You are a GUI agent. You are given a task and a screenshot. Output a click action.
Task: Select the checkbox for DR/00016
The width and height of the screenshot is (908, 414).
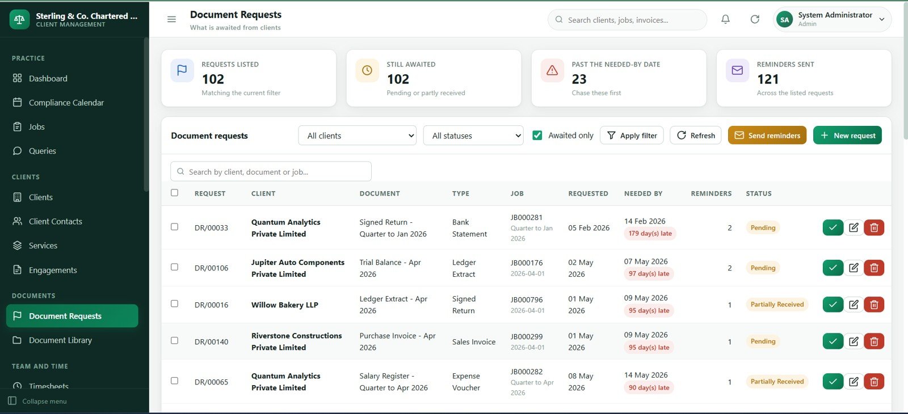tap(174, 304)
